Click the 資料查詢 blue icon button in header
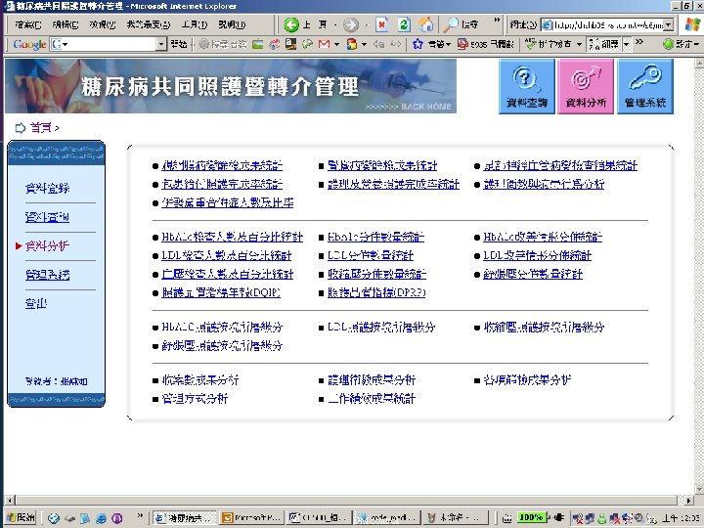Screen dimensions: 704x528 pos(527,86)
